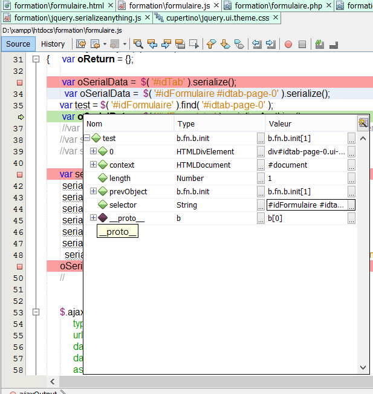The height and width of the screenshot is (394, 373).
Task: Click Shift Line Left icon
Action: click(257, 44)
